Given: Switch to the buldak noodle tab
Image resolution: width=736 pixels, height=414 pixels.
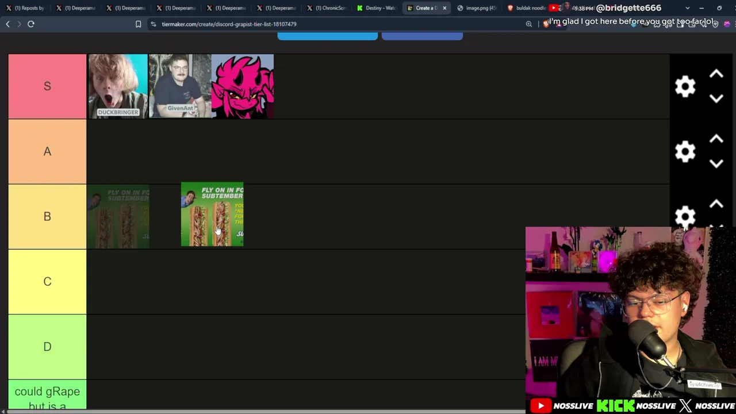Looking at the screenshot, I should (526, 8).
